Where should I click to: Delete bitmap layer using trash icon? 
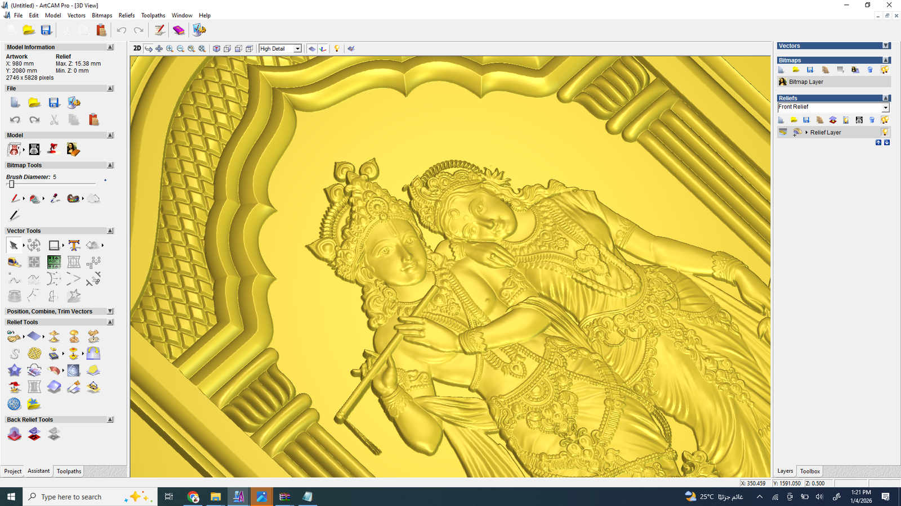(870, 70)
